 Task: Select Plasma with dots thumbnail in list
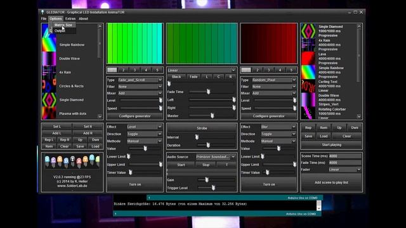[49, 113]
